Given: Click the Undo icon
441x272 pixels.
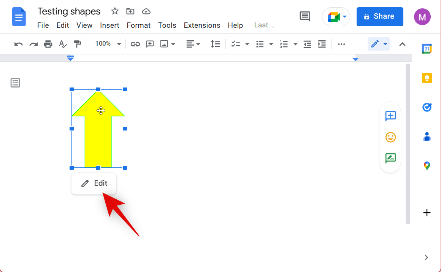Looking at the screenshot, I should [x=19, y=44].
